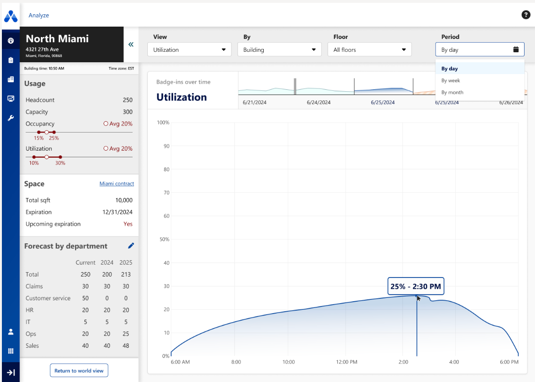Screen dimensions: 535x382
Task: Click Building time 10:50 AM text
Action: pos(44,68)
